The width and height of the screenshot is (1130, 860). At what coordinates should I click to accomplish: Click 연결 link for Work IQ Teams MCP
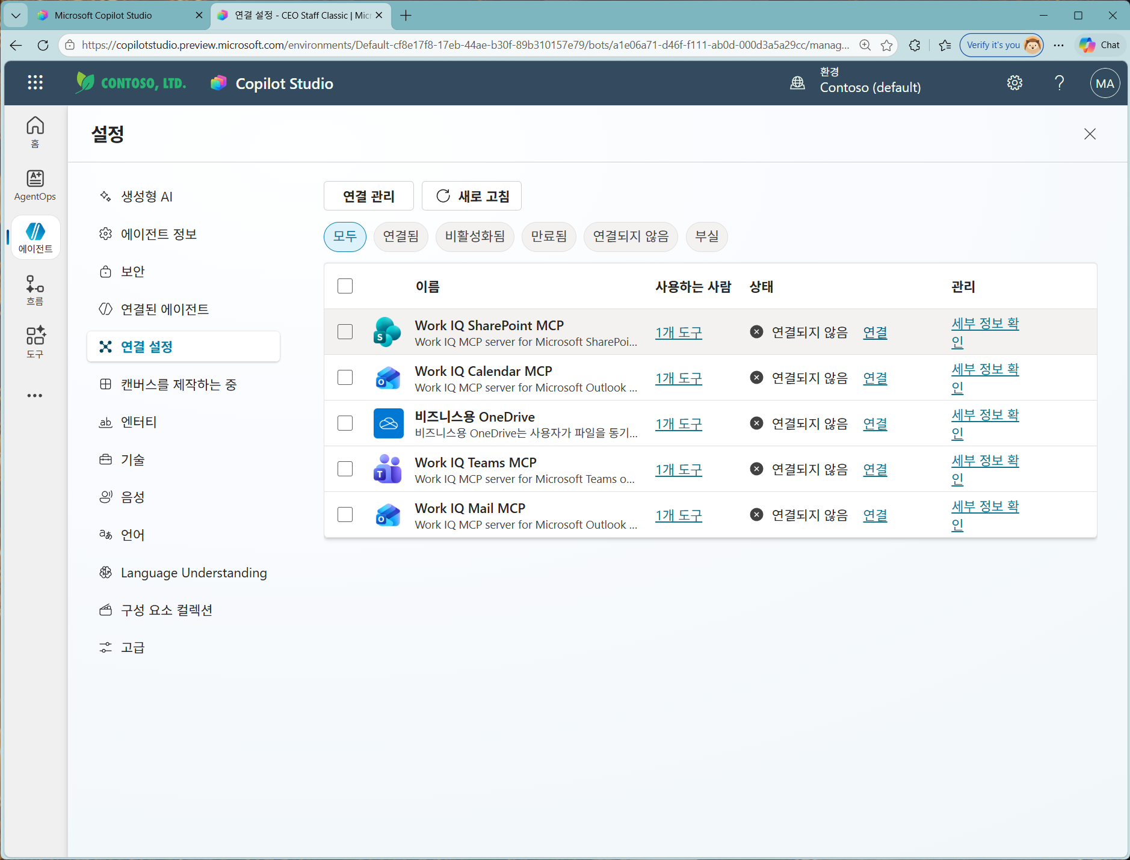875,469
